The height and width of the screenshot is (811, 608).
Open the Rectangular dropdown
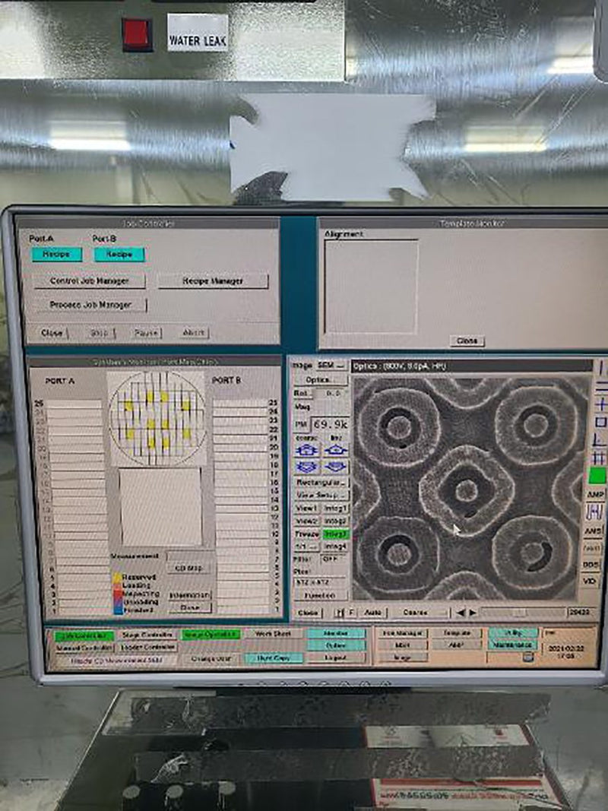pyautogui.click(x=321, y=482)
